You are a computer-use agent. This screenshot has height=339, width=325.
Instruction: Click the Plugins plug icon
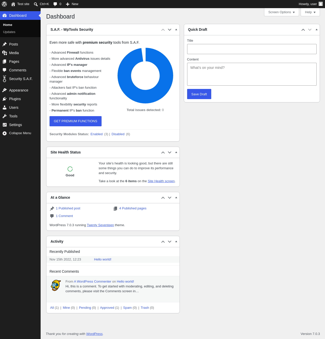(5, 99)
